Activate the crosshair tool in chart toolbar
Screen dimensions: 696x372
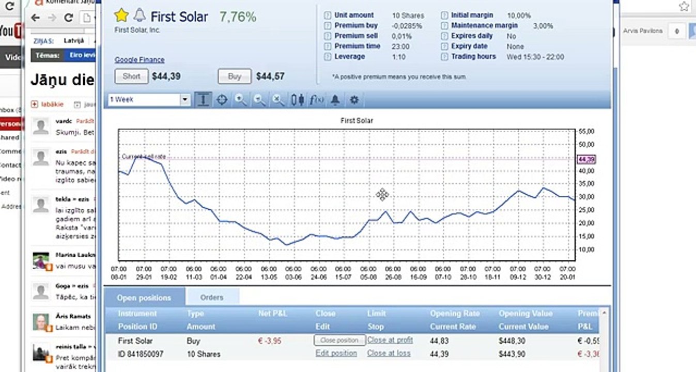point(222,100)
